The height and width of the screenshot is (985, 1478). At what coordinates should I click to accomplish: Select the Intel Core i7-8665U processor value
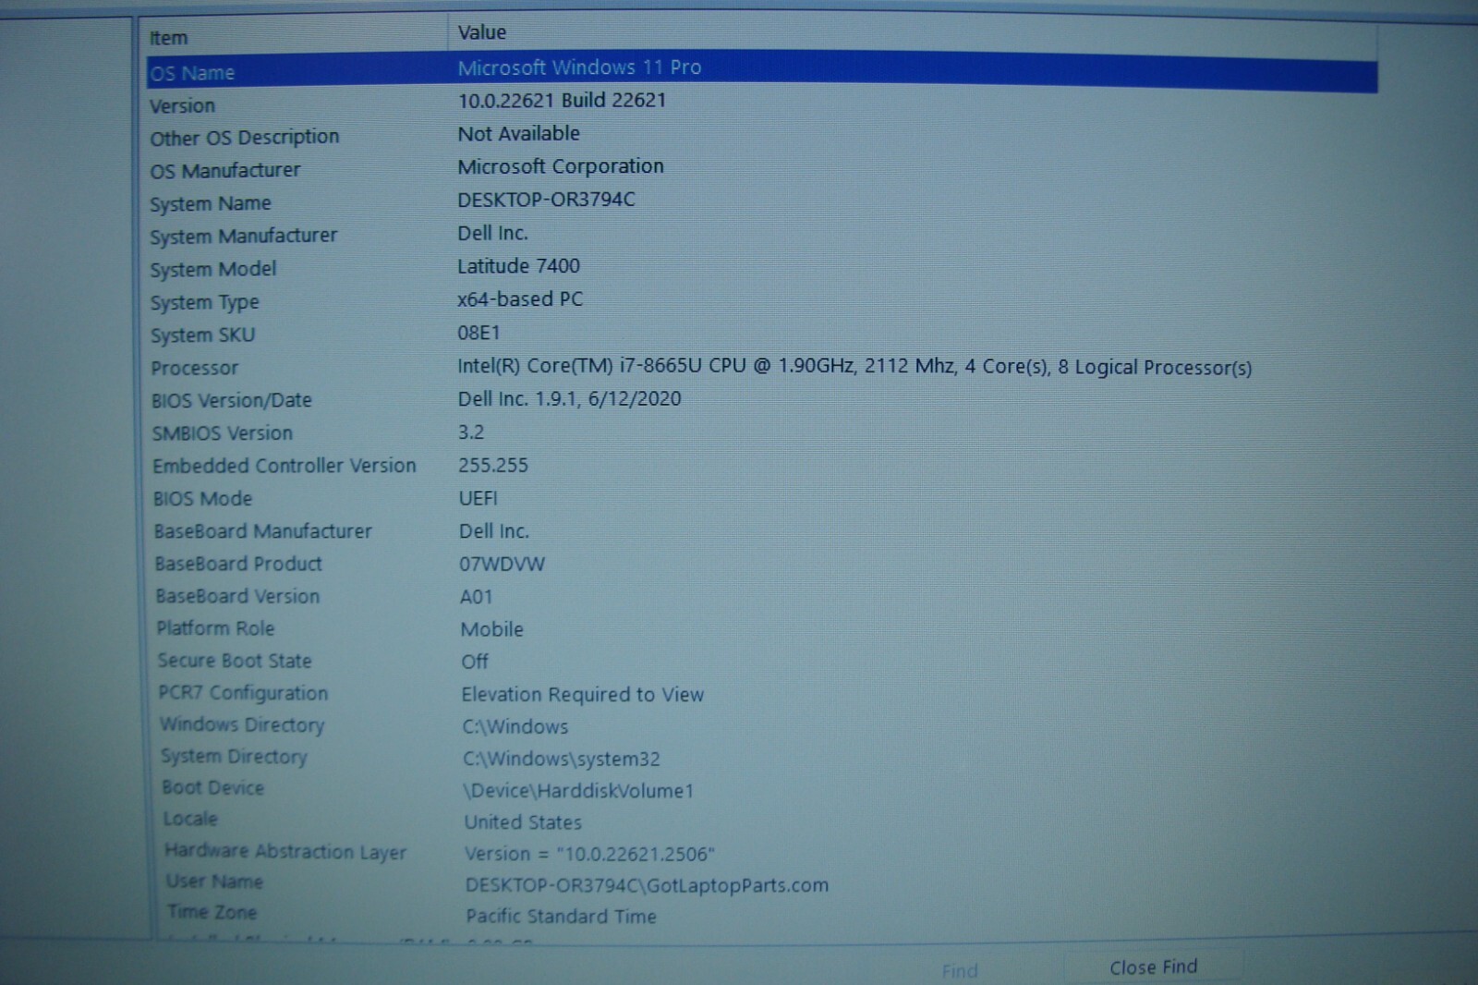tap(854, 367)
